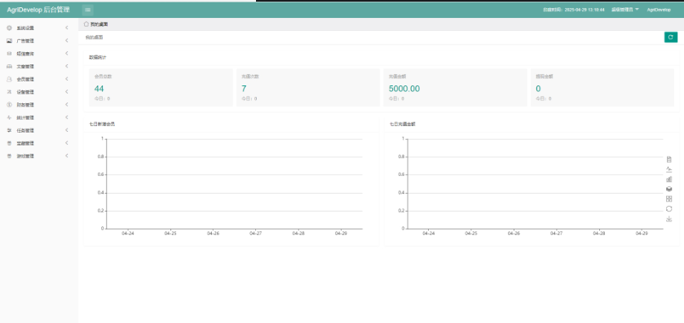Viewport: 684px width, 323px height.
Task: Click the home icon in the tab bar
Action: coord(86,24)
